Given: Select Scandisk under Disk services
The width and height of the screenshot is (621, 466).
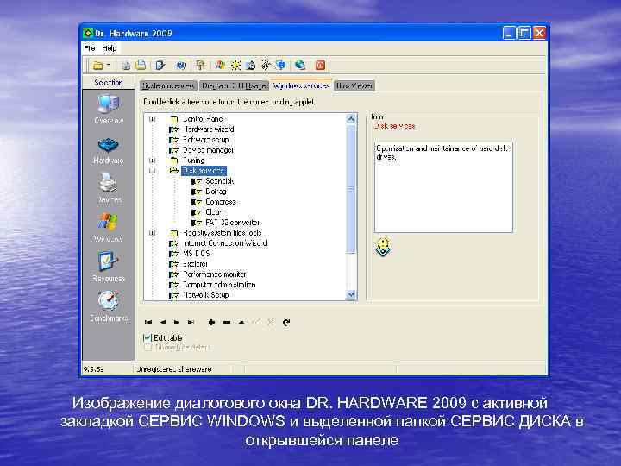Looking at the screenshot, I should click(219, 181).
